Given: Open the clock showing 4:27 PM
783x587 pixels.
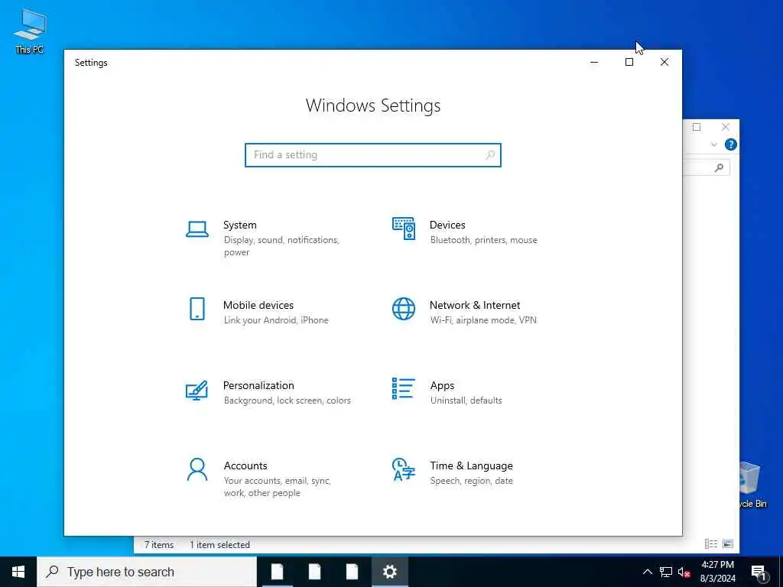Looking at the screenshot, I should click(x=717, y=572).
